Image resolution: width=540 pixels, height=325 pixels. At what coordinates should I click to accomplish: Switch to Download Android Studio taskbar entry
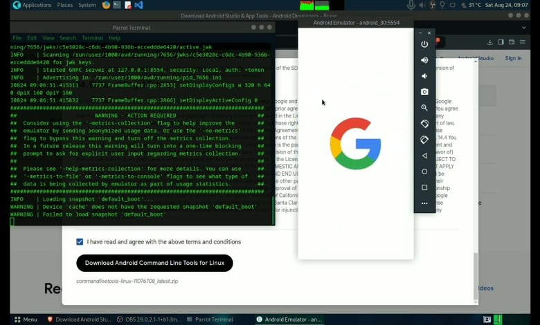(80, 319)
